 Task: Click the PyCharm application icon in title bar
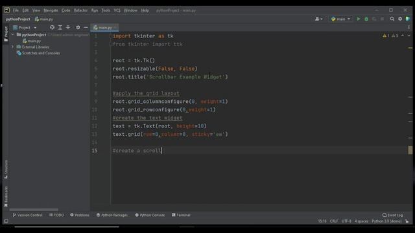click(7, 10)
